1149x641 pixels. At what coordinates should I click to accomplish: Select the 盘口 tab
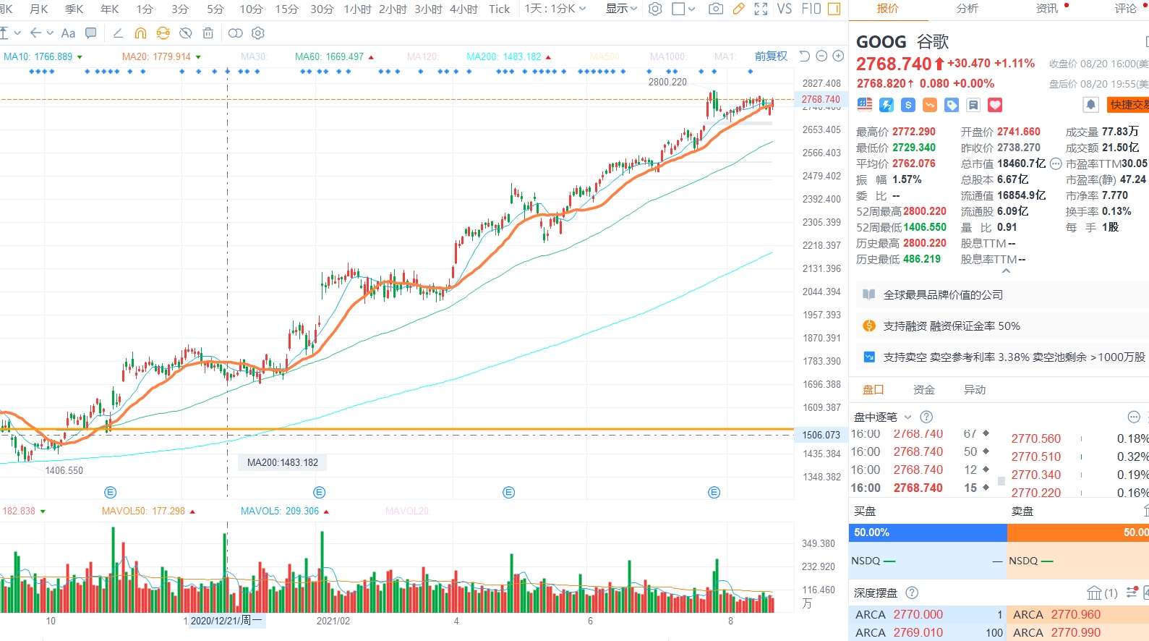coord(874,389)
